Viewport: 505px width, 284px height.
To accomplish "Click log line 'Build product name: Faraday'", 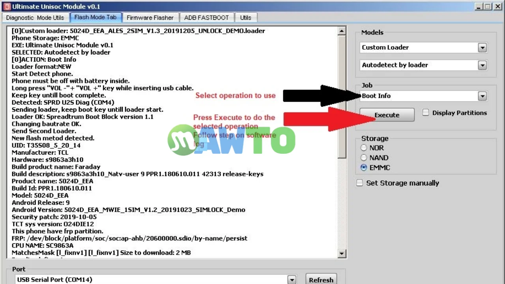I will tap(56, 166).
